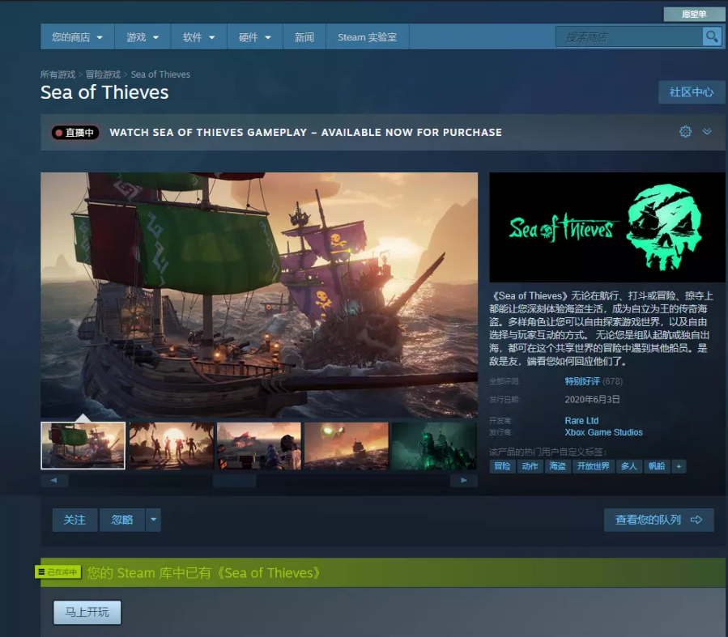Select the third screenshot thumbnail with pirate
Viewport: 728px width, 637px height.
pos(259,445)
